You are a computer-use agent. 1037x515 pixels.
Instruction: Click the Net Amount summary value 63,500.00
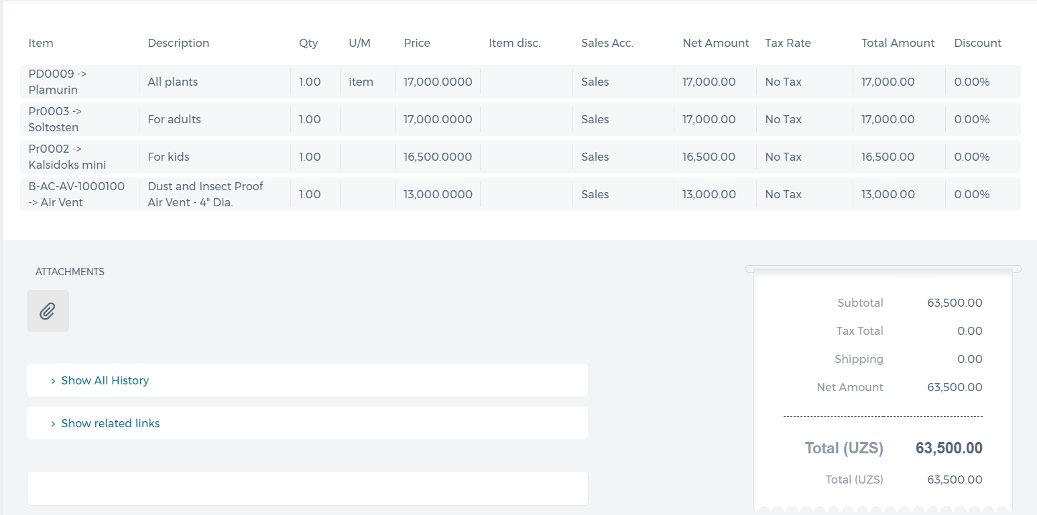coord(955,387)
